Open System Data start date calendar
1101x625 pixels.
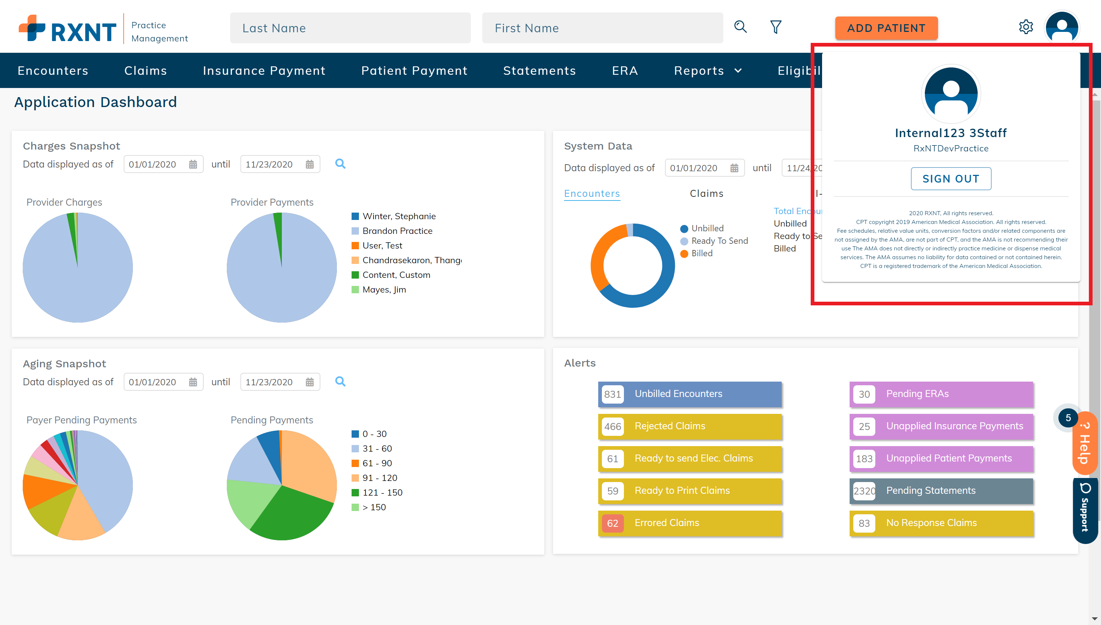[x=734, y=168]
